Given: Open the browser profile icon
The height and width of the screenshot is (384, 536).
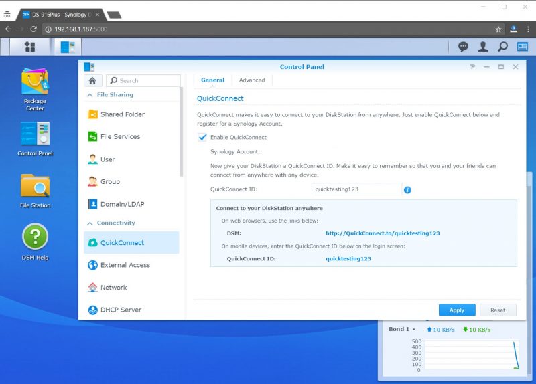Looking at the screenshot, I should click(x=513, y=29).
